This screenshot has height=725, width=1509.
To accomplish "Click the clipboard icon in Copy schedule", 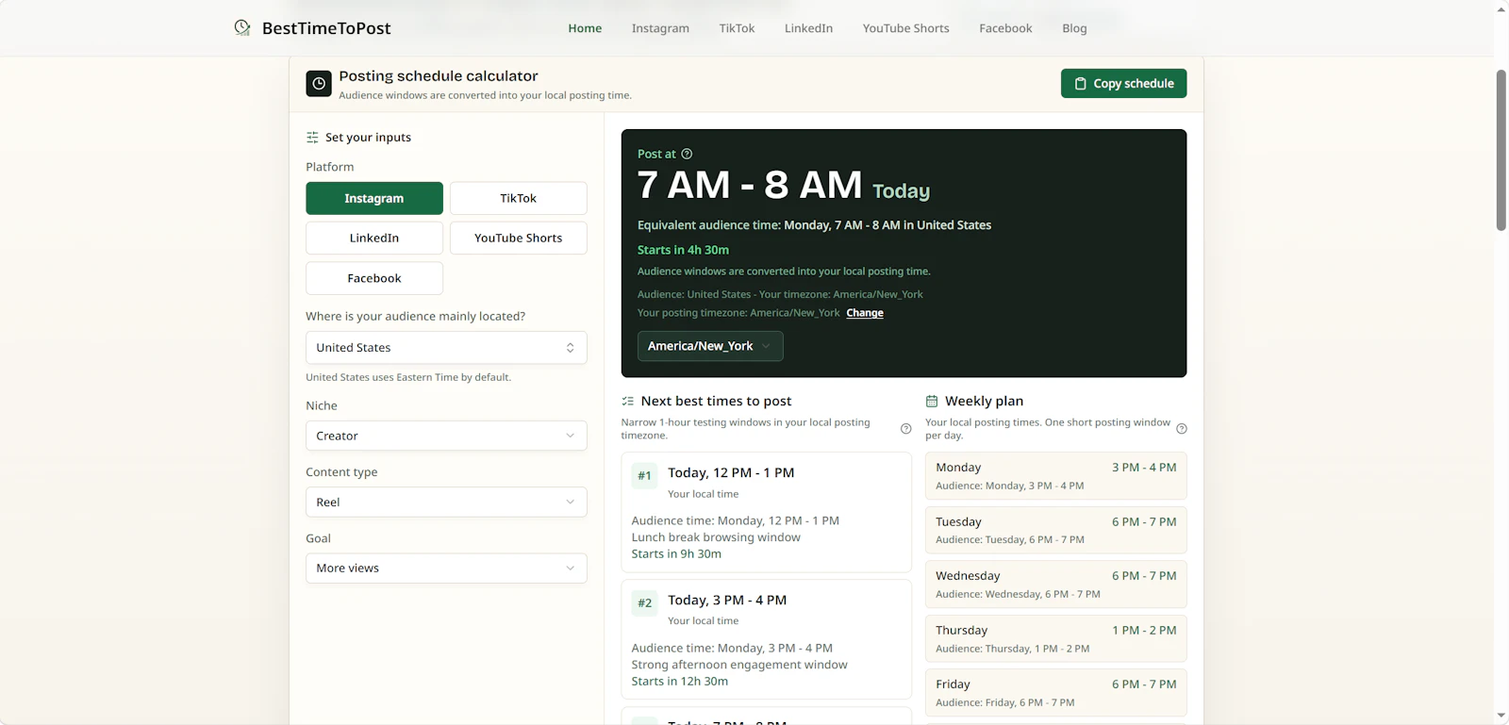I will pos(1081,84).
